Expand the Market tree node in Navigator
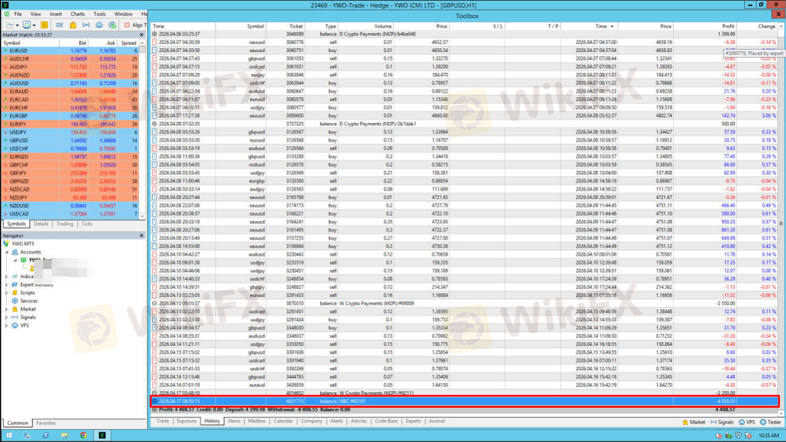The height and width of the screenshot is (442, 786). pyautogui.click(x=7, y=309)
